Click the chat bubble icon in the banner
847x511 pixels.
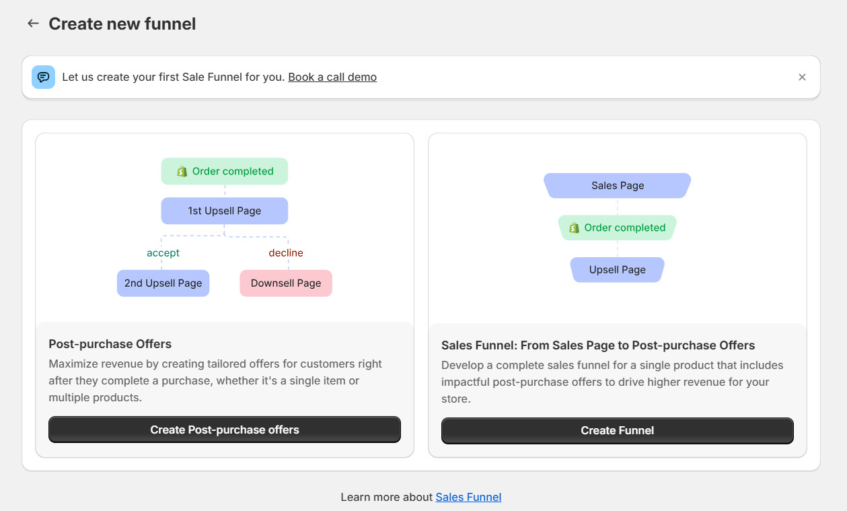pos(43,77)
